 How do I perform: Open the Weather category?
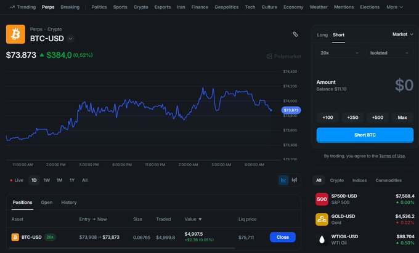319,7
